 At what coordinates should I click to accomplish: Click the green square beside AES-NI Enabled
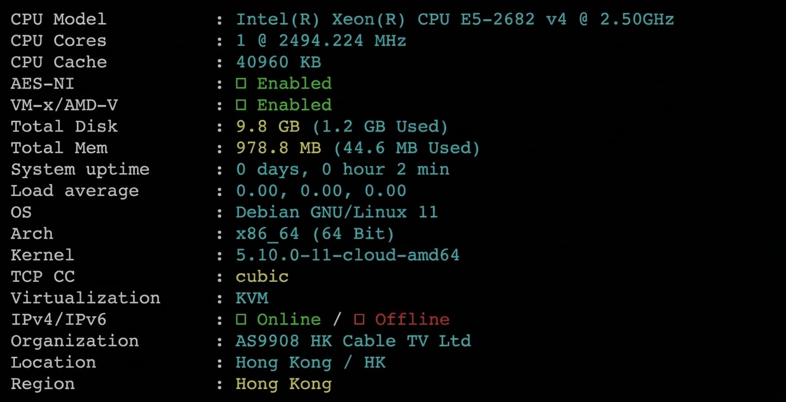coord(241,84)
